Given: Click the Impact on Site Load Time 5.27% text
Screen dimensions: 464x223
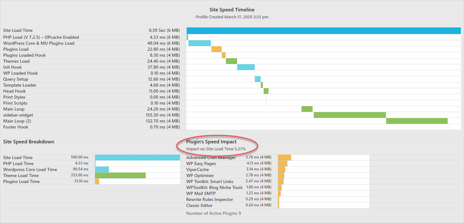Looking at the screenshot, I should click(216, 149).
